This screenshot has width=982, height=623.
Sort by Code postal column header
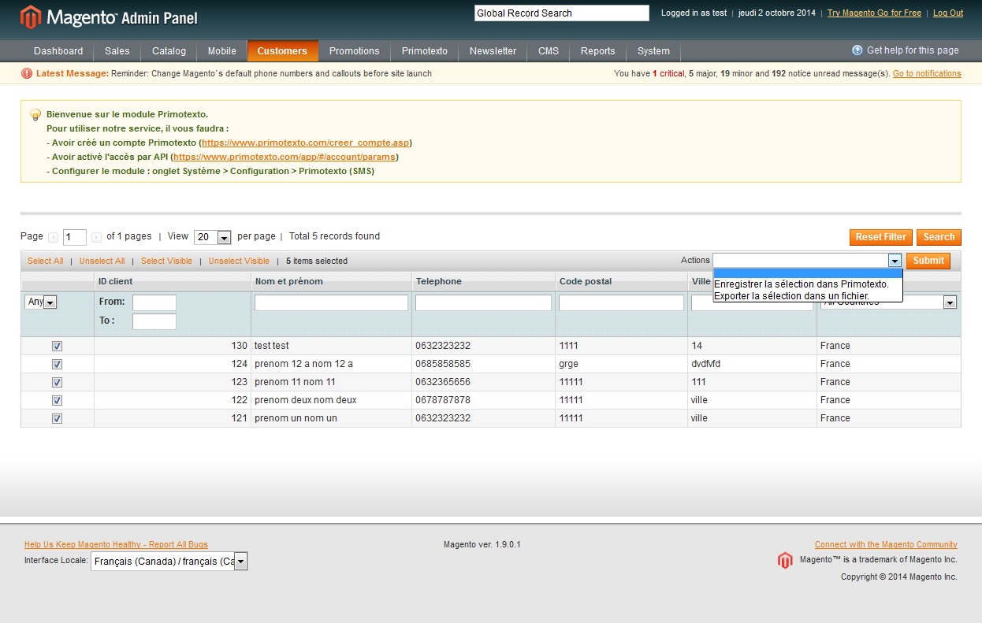(586, 281)
